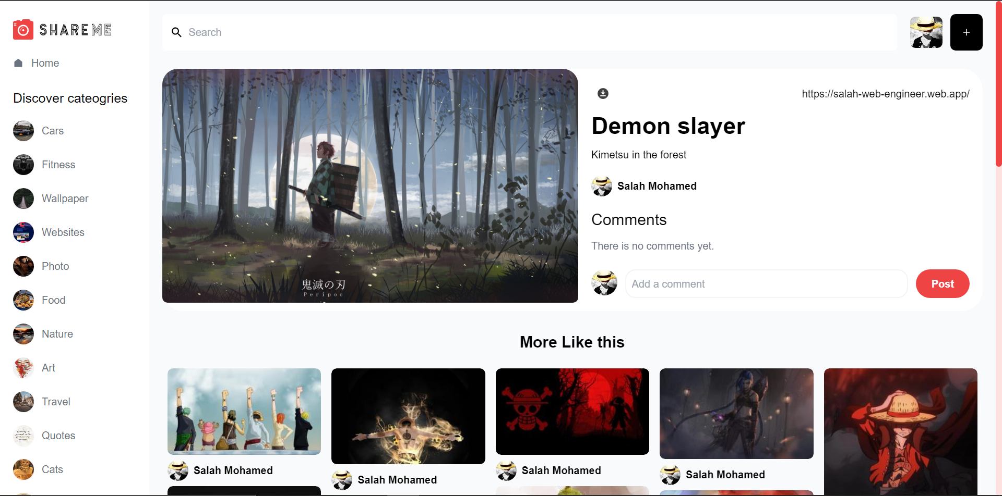
Task: Go to the Travel category label
Action: coord(56,402)
